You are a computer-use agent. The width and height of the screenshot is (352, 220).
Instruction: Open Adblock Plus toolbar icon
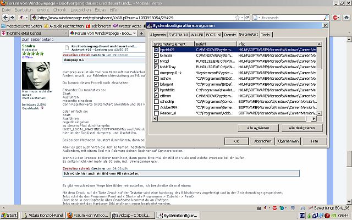pyautogui.click(x=335, y=18)
